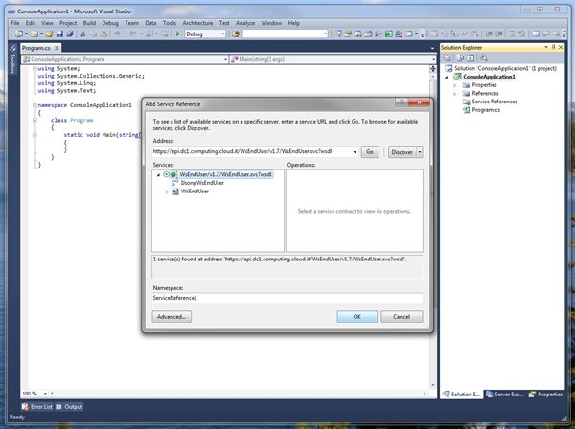Click the Find in Files icon

236,34
